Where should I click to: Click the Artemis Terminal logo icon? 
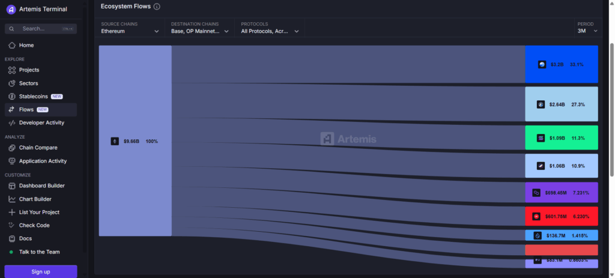(11, 9)
